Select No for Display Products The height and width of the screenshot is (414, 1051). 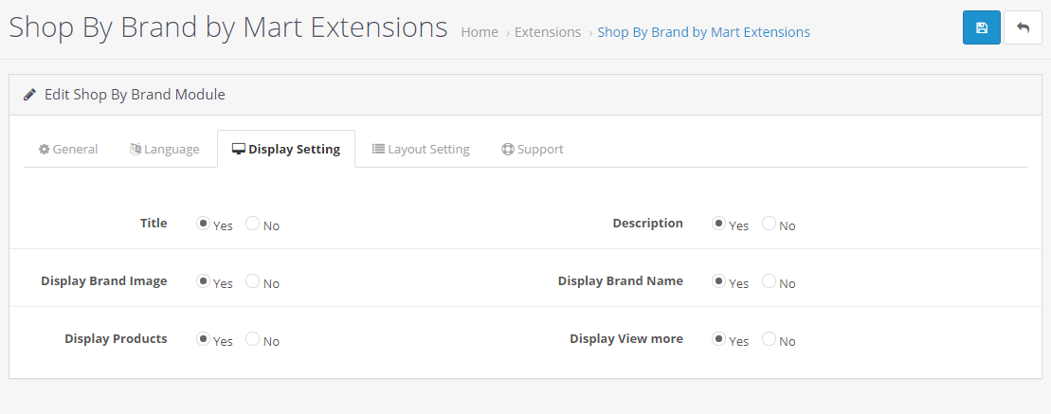pos(252,338)
